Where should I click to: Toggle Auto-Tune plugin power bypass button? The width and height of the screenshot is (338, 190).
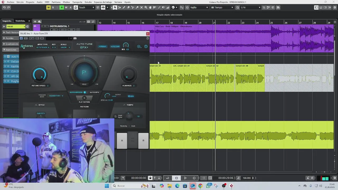click(x=21, y=38)
